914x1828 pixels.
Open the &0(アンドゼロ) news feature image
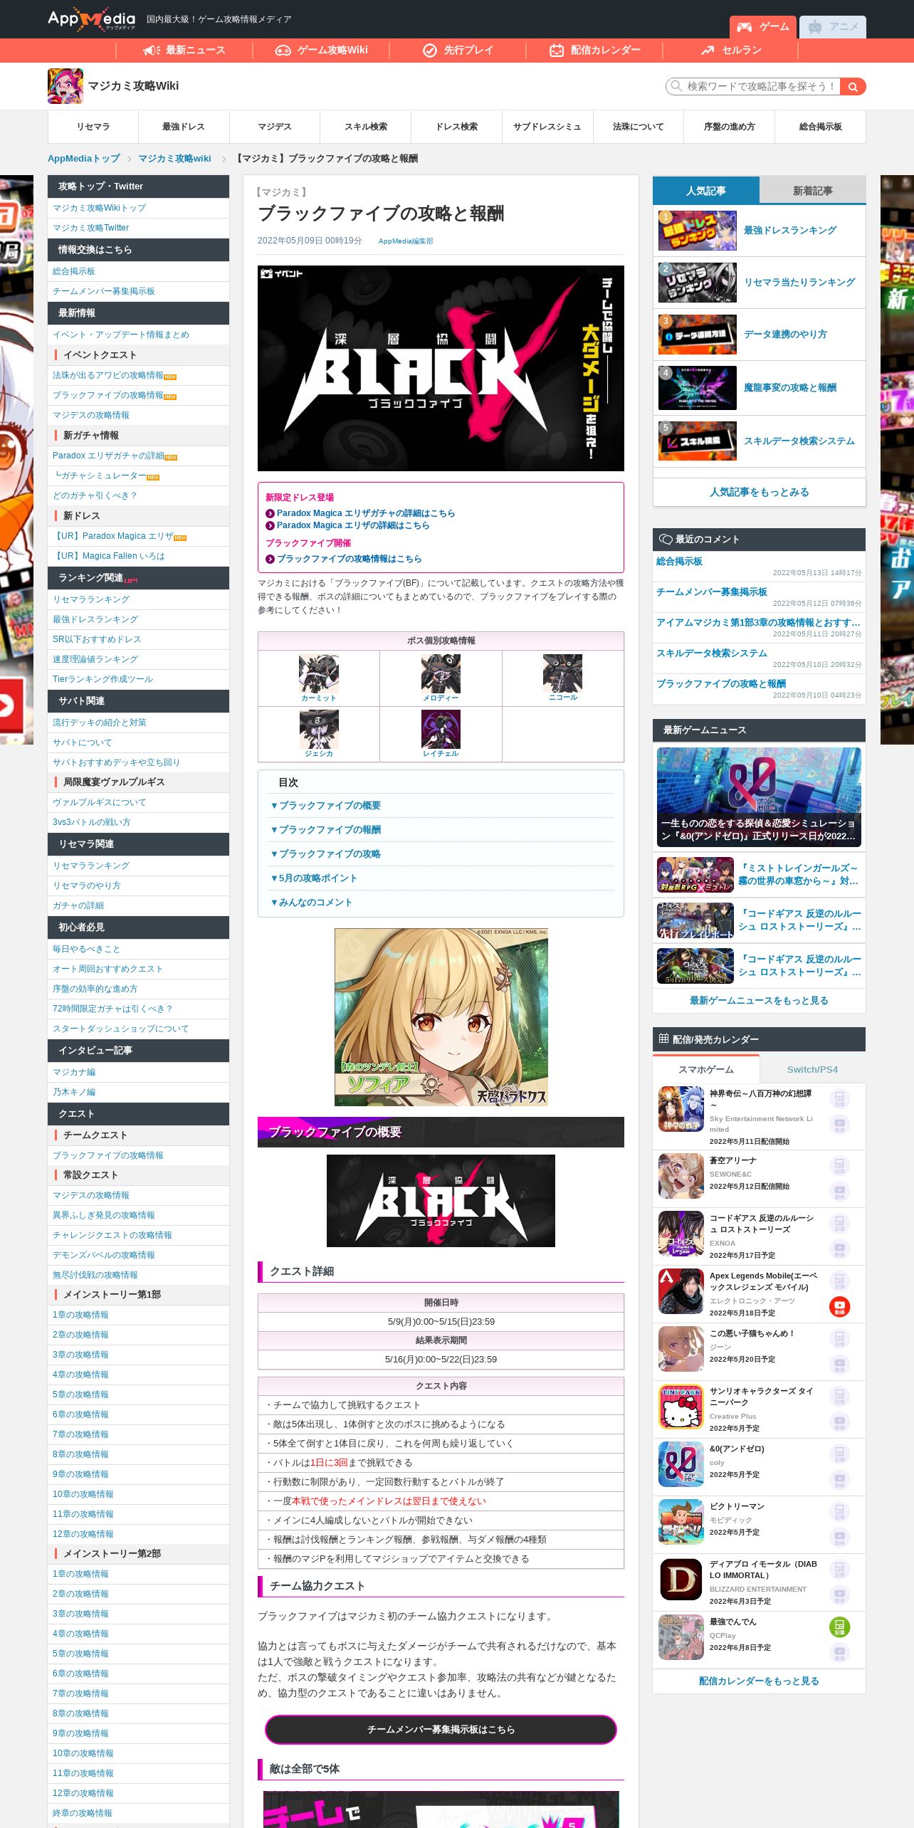(x=759, y=797)
